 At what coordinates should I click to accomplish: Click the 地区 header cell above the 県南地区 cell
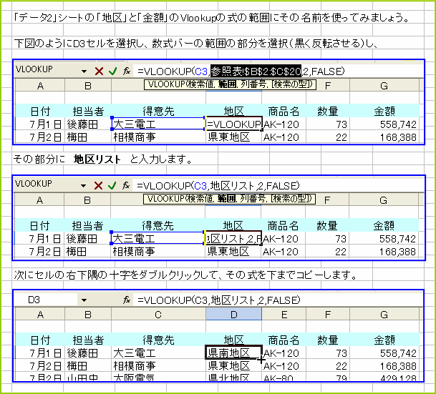click(233, 340)
